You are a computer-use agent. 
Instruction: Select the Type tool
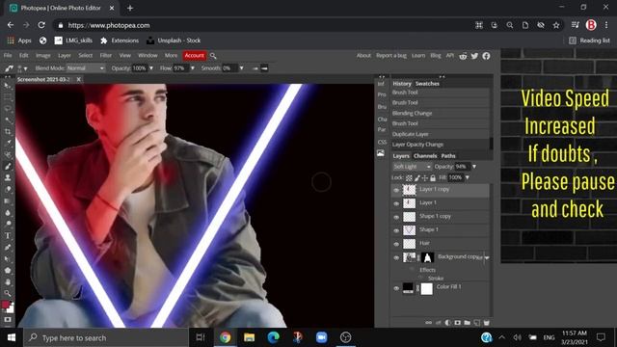(8, 235)
